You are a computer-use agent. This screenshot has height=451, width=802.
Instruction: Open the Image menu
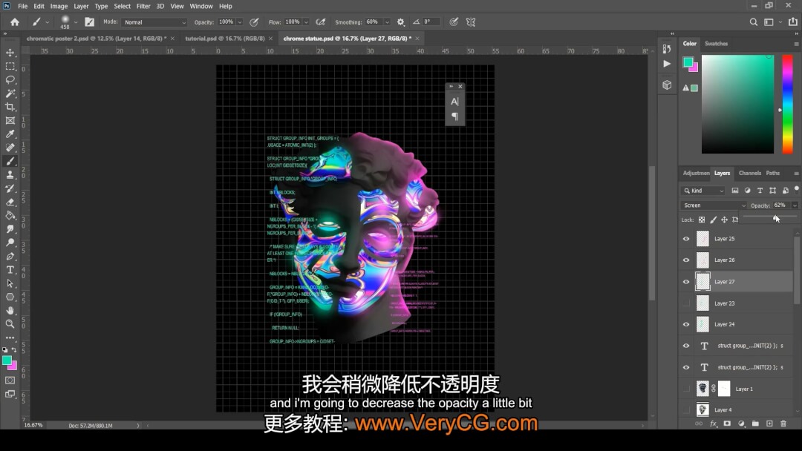pos(59,6)
